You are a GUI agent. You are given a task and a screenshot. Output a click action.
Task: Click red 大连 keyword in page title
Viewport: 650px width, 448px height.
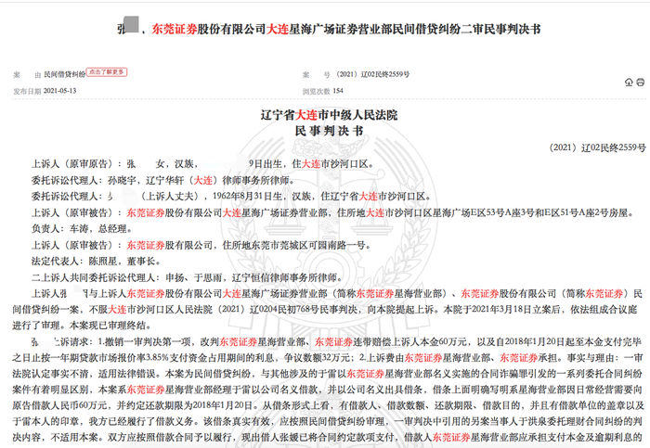[278, 29]
